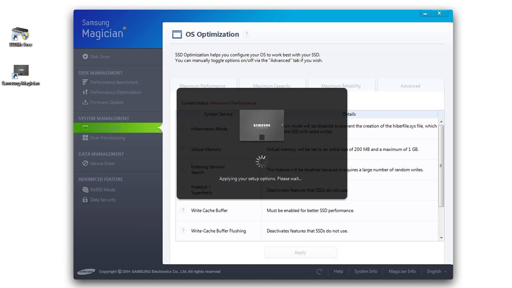Image resolution: width=512 pixels, height=288 pixels.
Task: Click the DISK MANAGEMENT section heading
Action: coord(100,73)
